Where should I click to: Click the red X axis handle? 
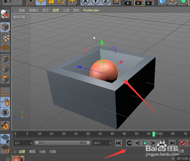pos(121,62)
